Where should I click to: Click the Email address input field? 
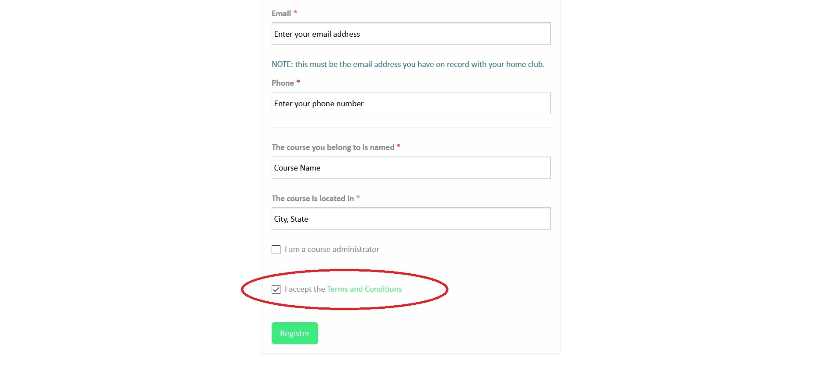[411, 34]
